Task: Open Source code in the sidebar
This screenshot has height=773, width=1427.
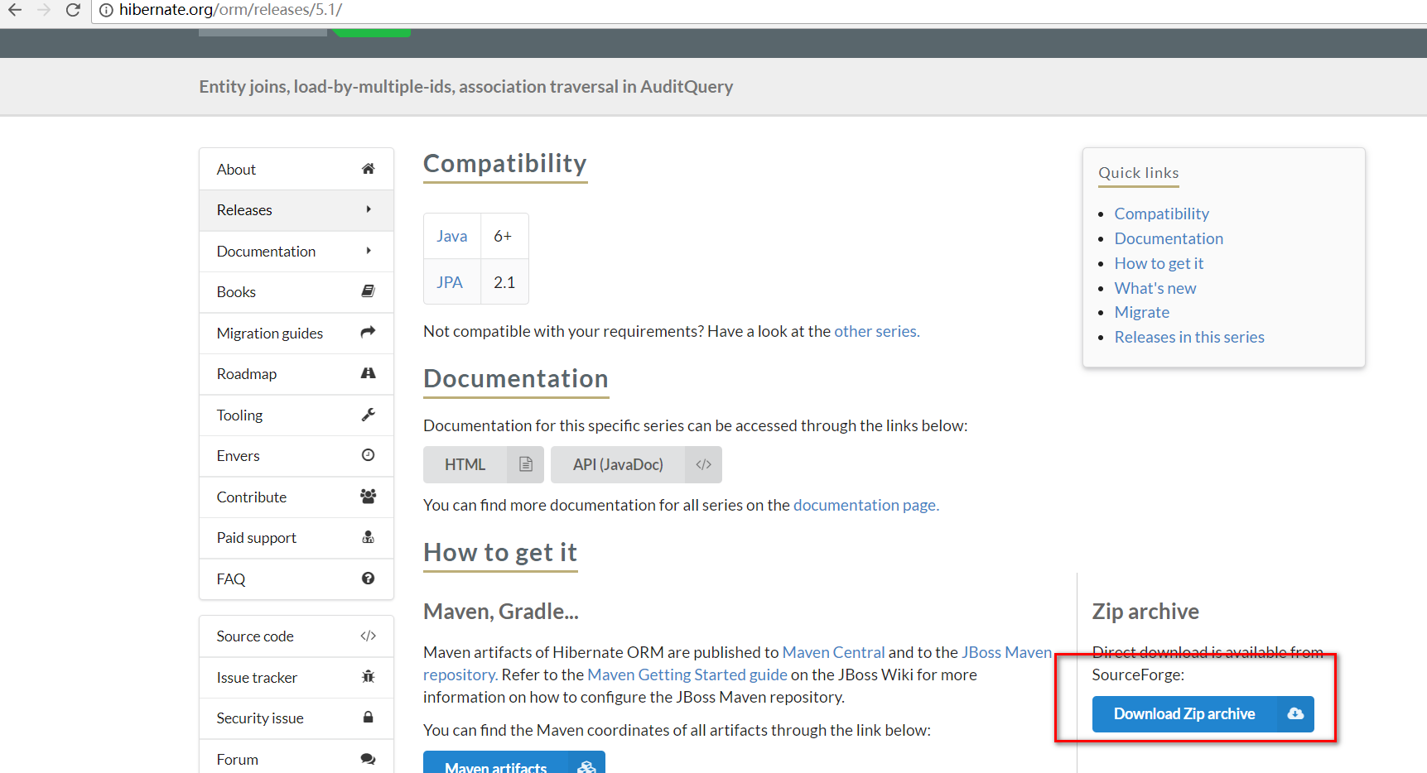Action: 296,636
